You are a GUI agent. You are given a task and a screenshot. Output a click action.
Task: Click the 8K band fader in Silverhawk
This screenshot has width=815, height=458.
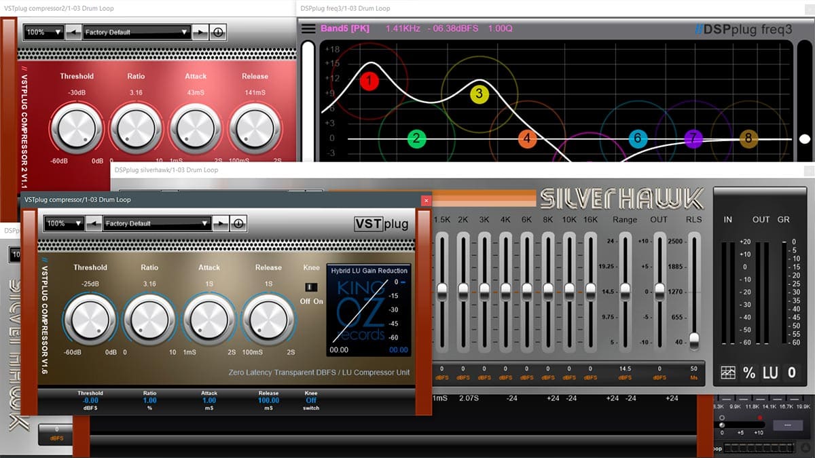[x=548, y=290]
